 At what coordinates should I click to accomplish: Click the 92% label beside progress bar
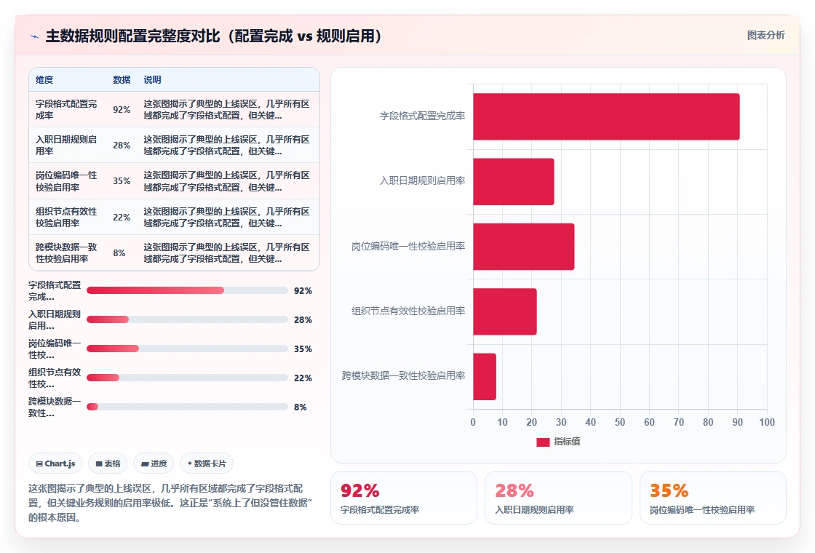coord(303,290)
